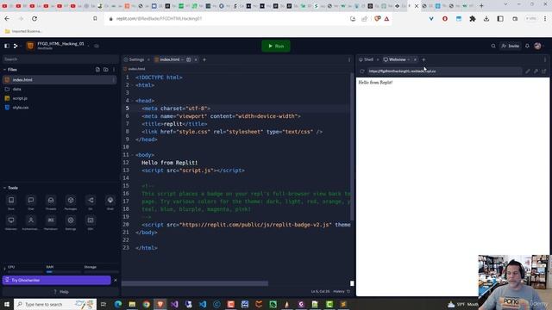Click the Help button

(60, 292)
